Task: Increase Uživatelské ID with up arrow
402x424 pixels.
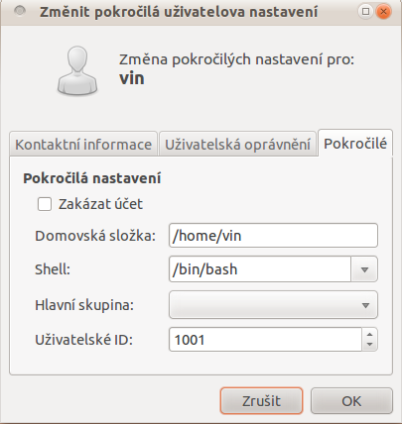Action: 370,334
